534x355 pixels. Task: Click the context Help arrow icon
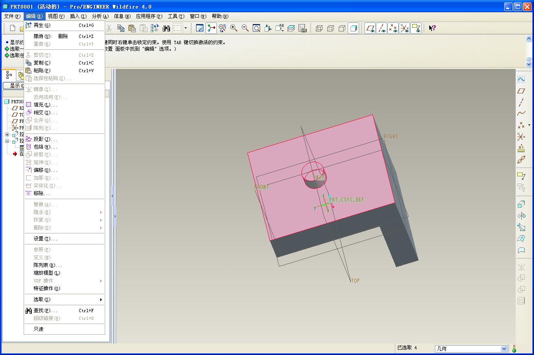click(x=432, y=28)
